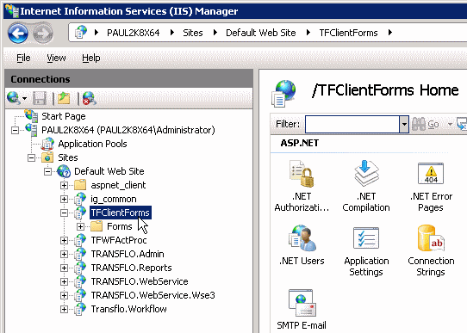Go back with the blue Back arrow

pos(18,33)
